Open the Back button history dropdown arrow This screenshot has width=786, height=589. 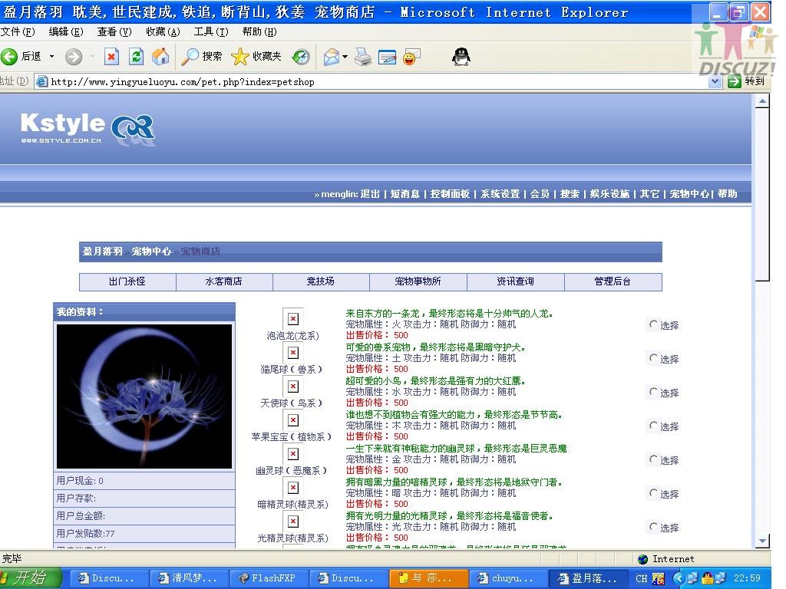51,57
